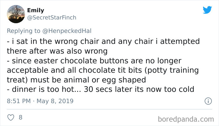Viewport: 219px width, 126px height.
Task: Like the tweet with the heart icon
Action: coord(12,118)
